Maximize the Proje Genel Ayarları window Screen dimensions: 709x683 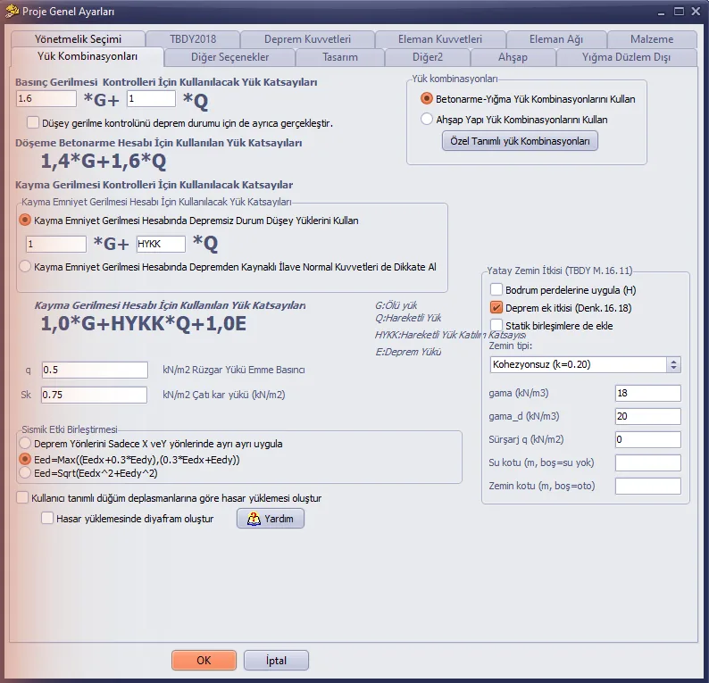tap(679, 12)
